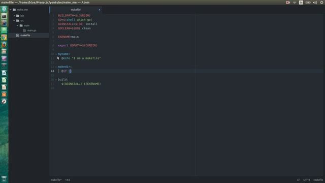The image size is (325, 183).
Task: Click line number 14 in the gutter
Action: [x=52, y=71]
